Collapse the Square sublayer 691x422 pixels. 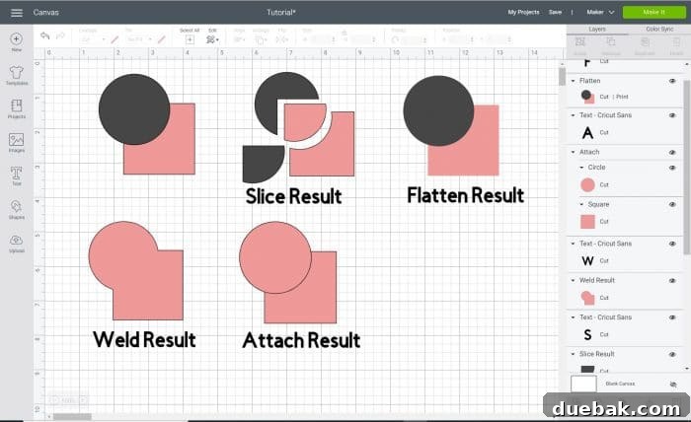tap(581, 205)
